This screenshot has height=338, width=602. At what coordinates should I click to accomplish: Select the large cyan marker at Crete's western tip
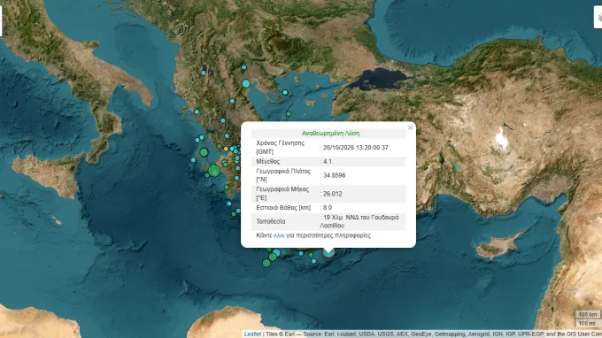click(x=276, y=252)
